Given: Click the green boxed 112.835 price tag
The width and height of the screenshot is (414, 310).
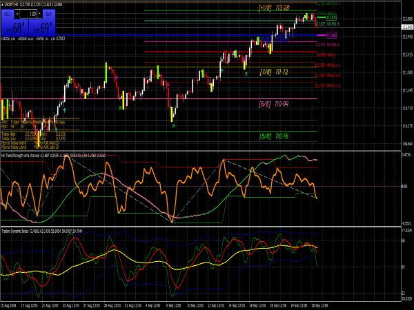Looking at the screenshot, I should [x=331, y=18].
